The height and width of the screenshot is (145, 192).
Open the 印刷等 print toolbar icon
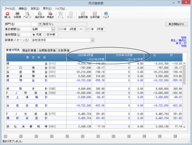pyautogui.click(x=17, y=15)
